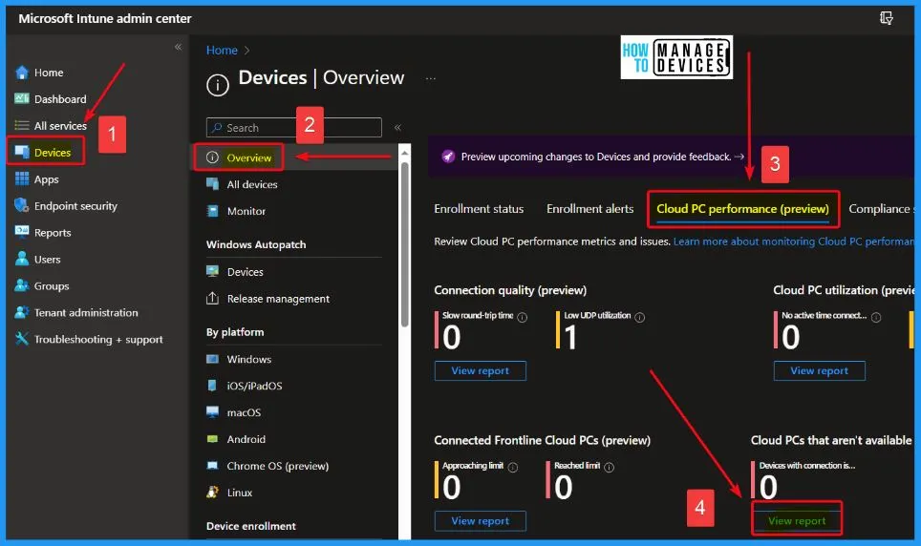View report for Cloud PC utilization
921x546 pixels.
coord(819,370)
